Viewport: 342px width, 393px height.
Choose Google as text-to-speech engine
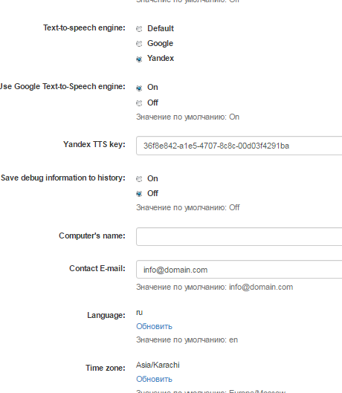[x=139, y=44]
